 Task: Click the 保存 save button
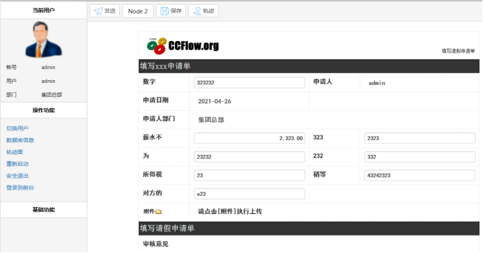[171, 11]
